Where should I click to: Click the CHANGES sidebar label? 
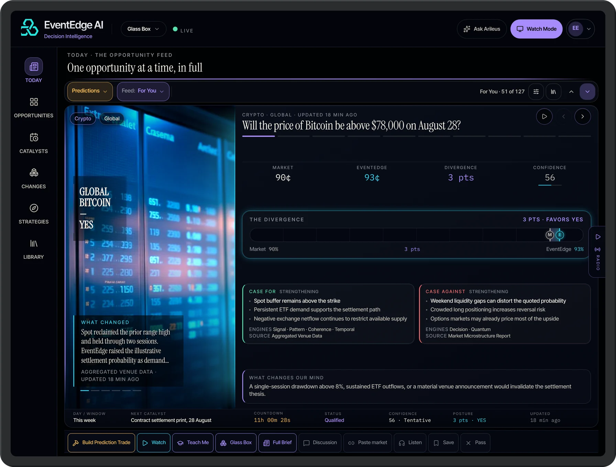pos(34,187)
